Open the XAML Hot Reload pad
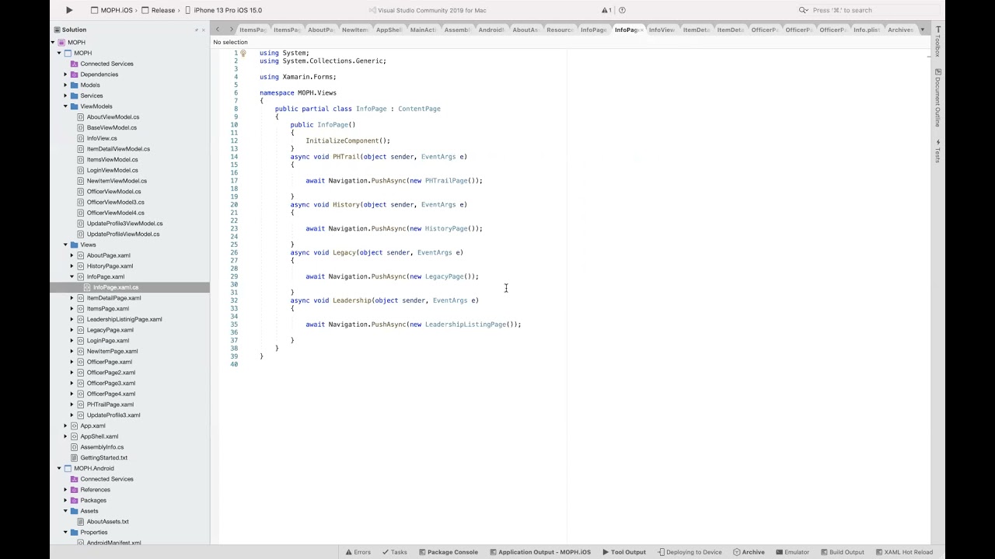995x559 pixels. pyautogui.click(x=904, y=552)
